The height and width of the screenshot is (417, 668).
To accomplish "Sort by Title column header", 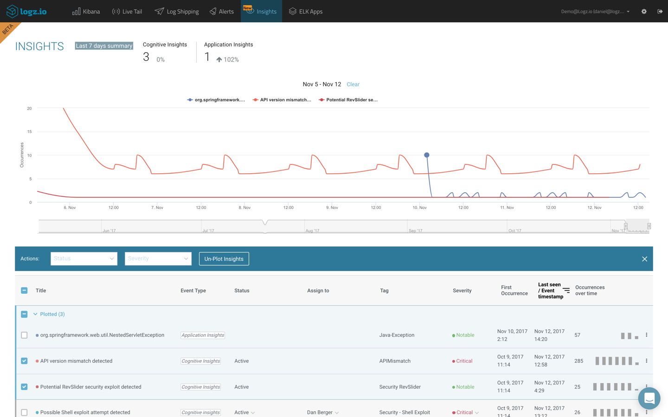I will (41, 291).
